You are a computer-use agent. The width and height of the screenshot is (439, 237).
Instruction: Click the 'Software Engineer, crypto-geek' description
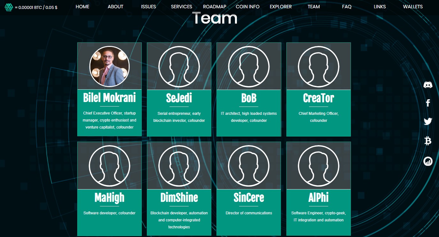tap(319, 217)
